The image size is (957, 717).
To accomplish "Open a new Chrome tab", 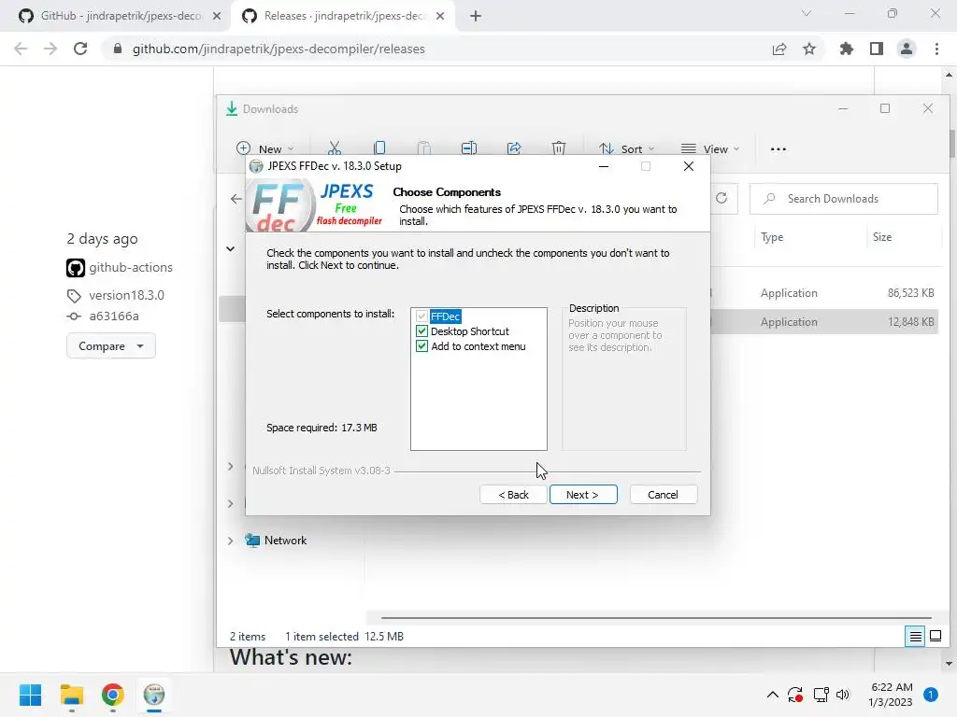I will click(476, 17).
